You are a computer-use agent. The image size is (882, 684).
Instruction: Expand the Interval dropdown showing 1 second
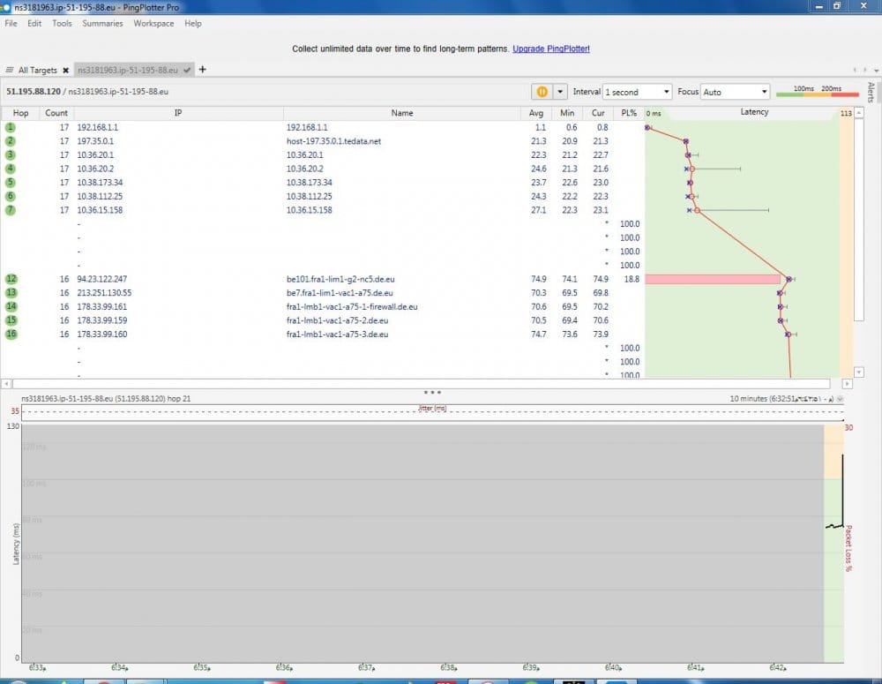pos(637,92)
